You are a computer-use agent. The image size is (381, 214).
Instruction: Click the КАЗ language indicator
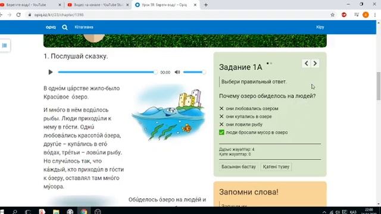point(353,212)
